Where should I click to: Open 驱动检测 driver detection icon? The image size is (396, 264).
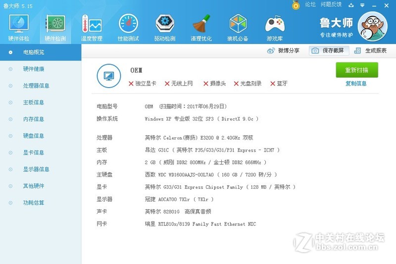[x=165, y=28]
